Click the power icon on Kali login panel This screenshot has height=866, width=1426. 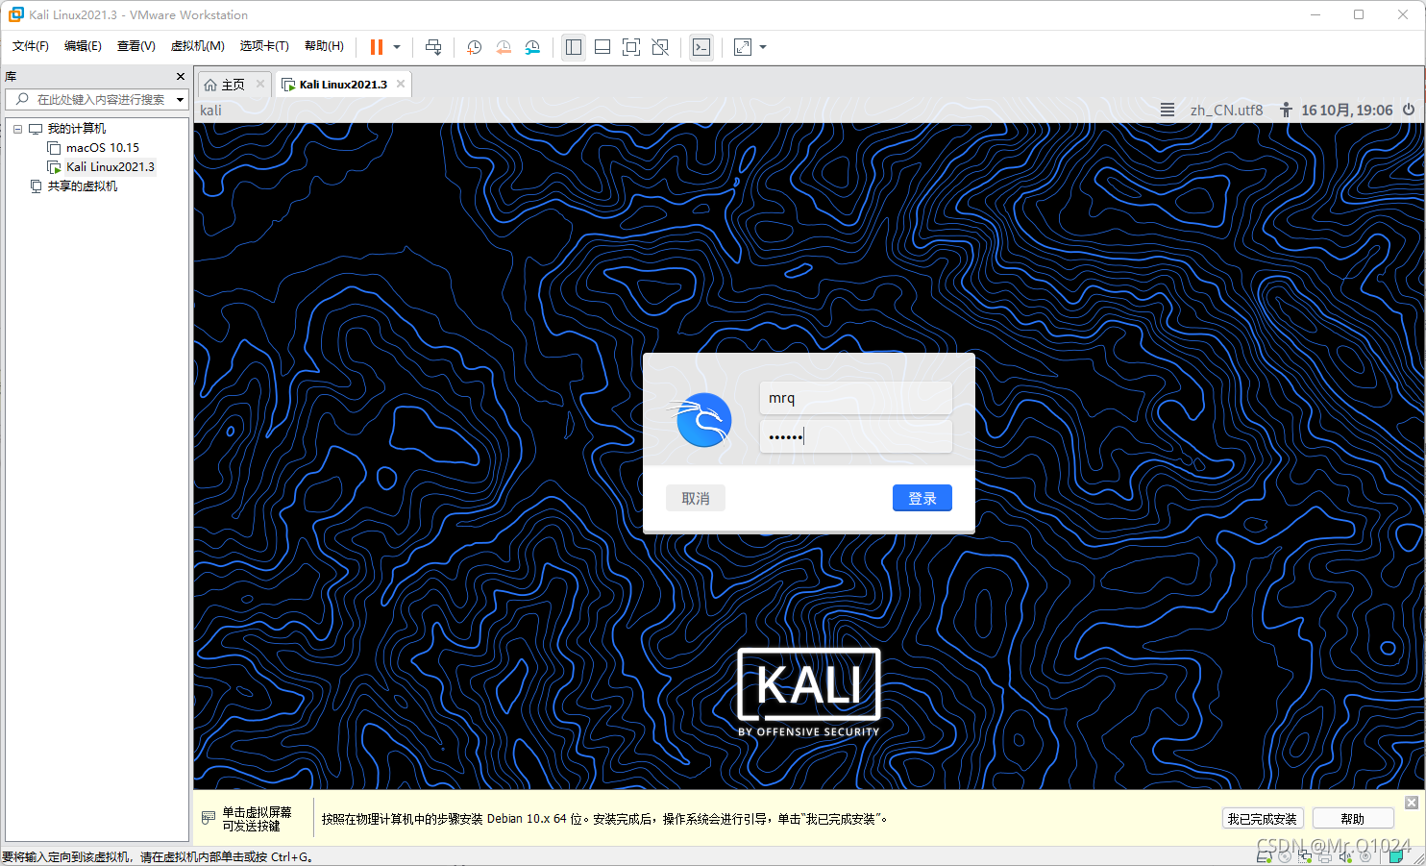[x=1409, y=110]
